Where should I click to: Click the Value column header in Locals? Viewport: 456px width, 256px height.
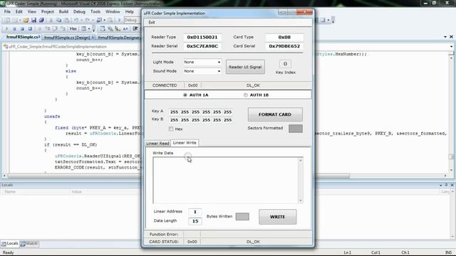[77, 191]
